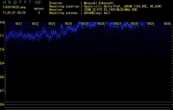
Task: Pick the 0627 time marker
Action: (x=118, y=24)
